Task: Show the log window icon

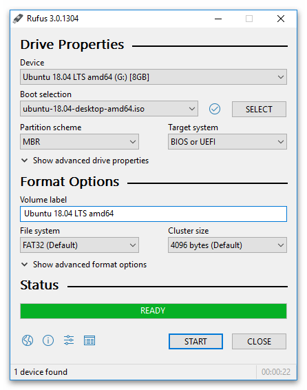Action: [x=89, y=340]
